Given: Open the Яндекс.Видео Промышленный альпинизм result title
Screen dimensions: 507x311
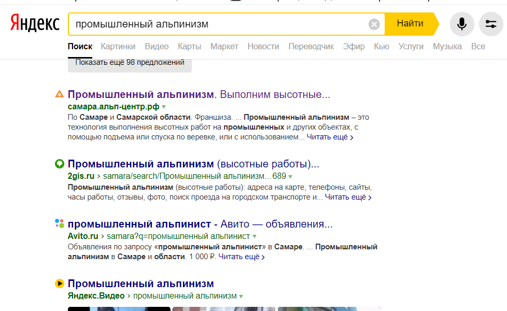Looking at the screenshot, I should 140,284.
